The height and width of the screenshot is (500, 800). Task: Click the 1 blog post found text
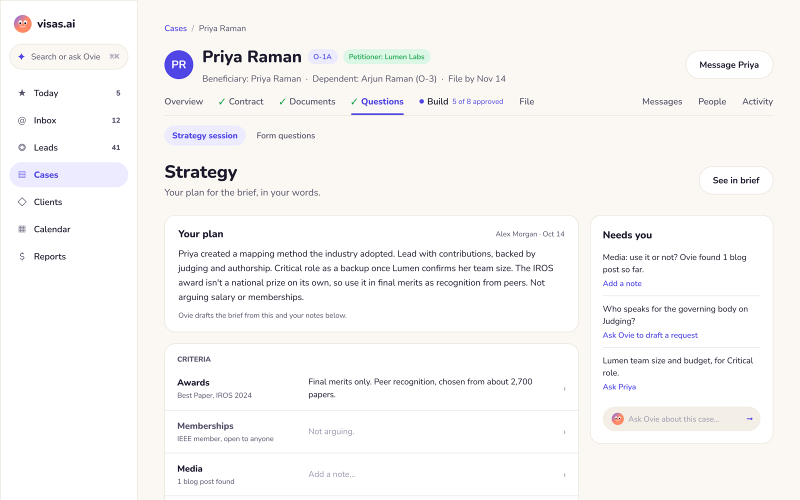[x=206, y=481]
